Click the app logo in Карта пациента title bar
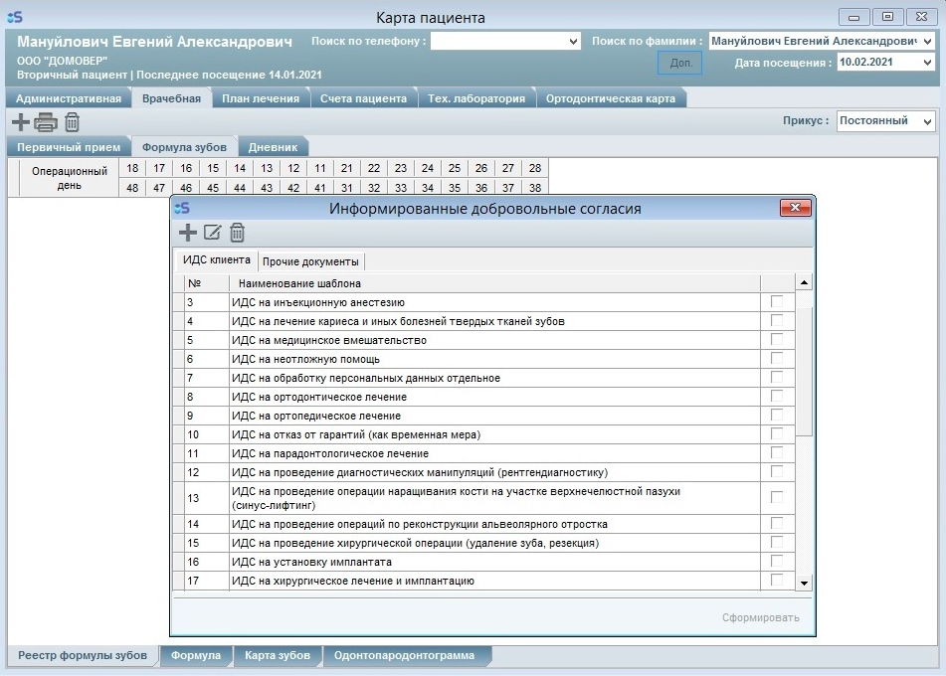The image size is (946, 676). coord(15,17)
